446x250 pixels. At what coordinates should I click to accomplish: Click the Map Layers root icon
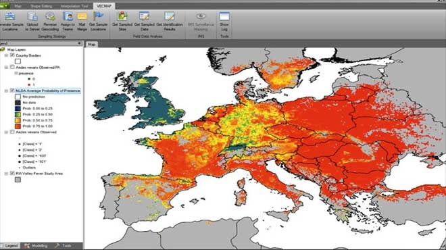pos(3,49)
